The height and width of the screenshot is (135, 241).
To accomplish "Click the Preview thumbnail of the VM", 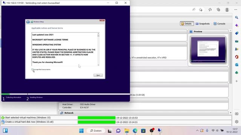I will click(x=208, y=50).
